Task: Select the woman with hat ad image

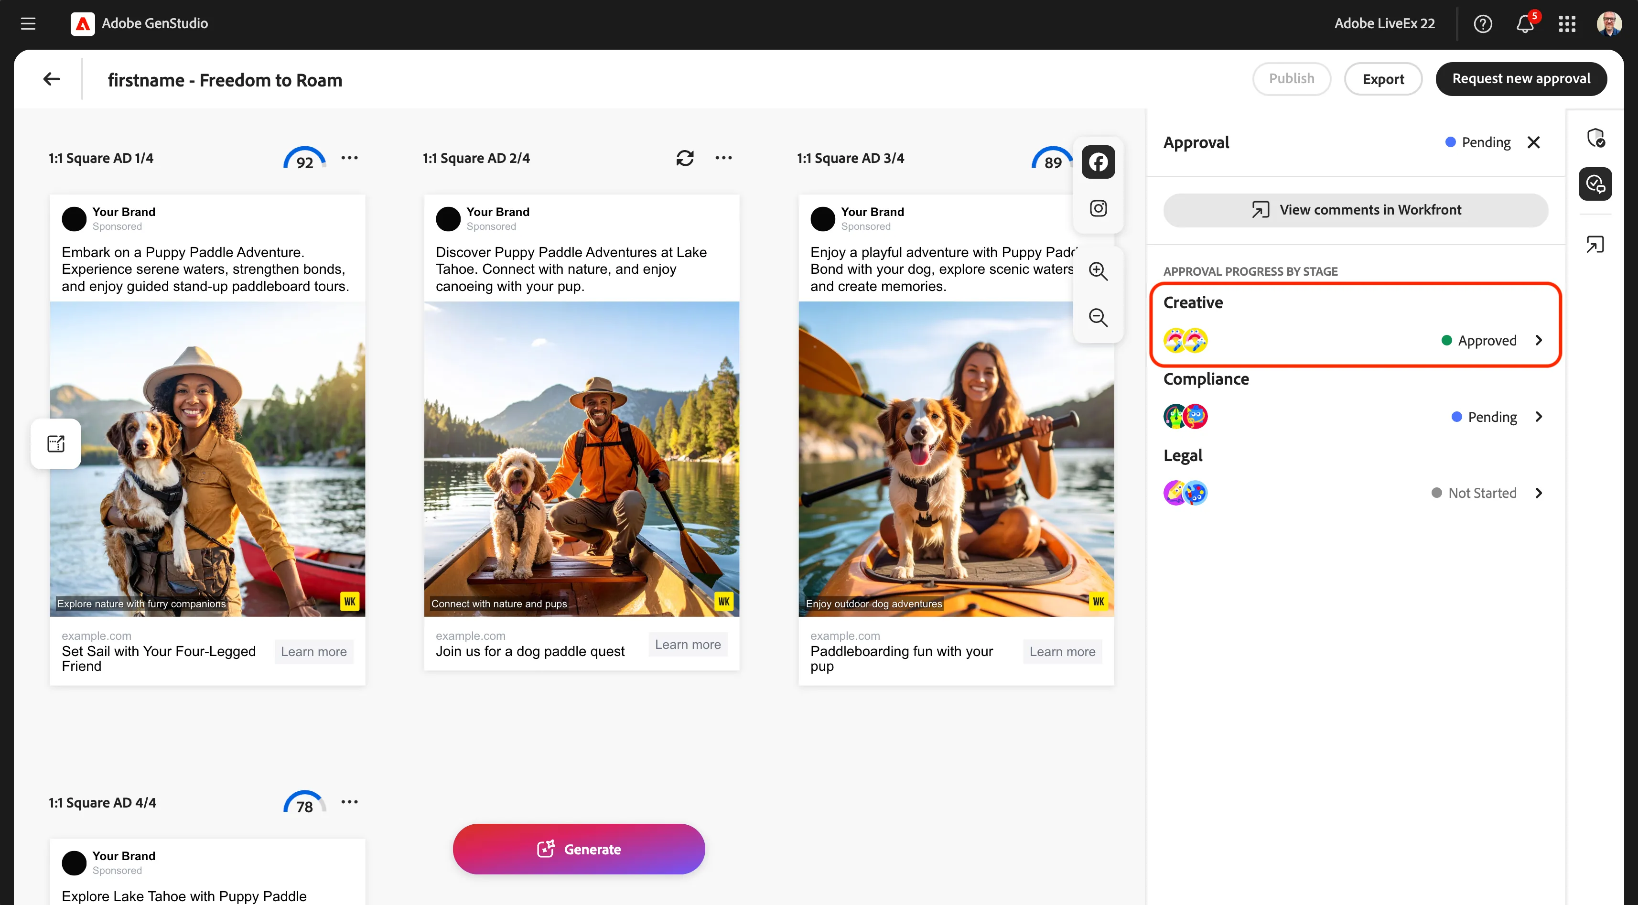Action: point(207,459)
